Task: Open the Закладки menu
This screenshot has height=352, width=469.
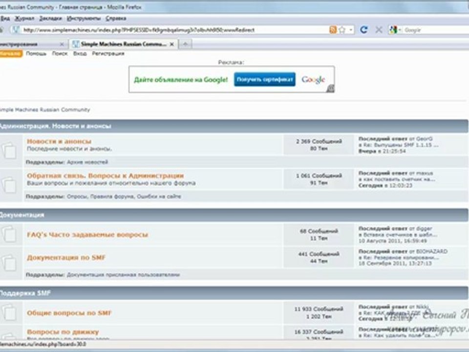Action: 50,19
